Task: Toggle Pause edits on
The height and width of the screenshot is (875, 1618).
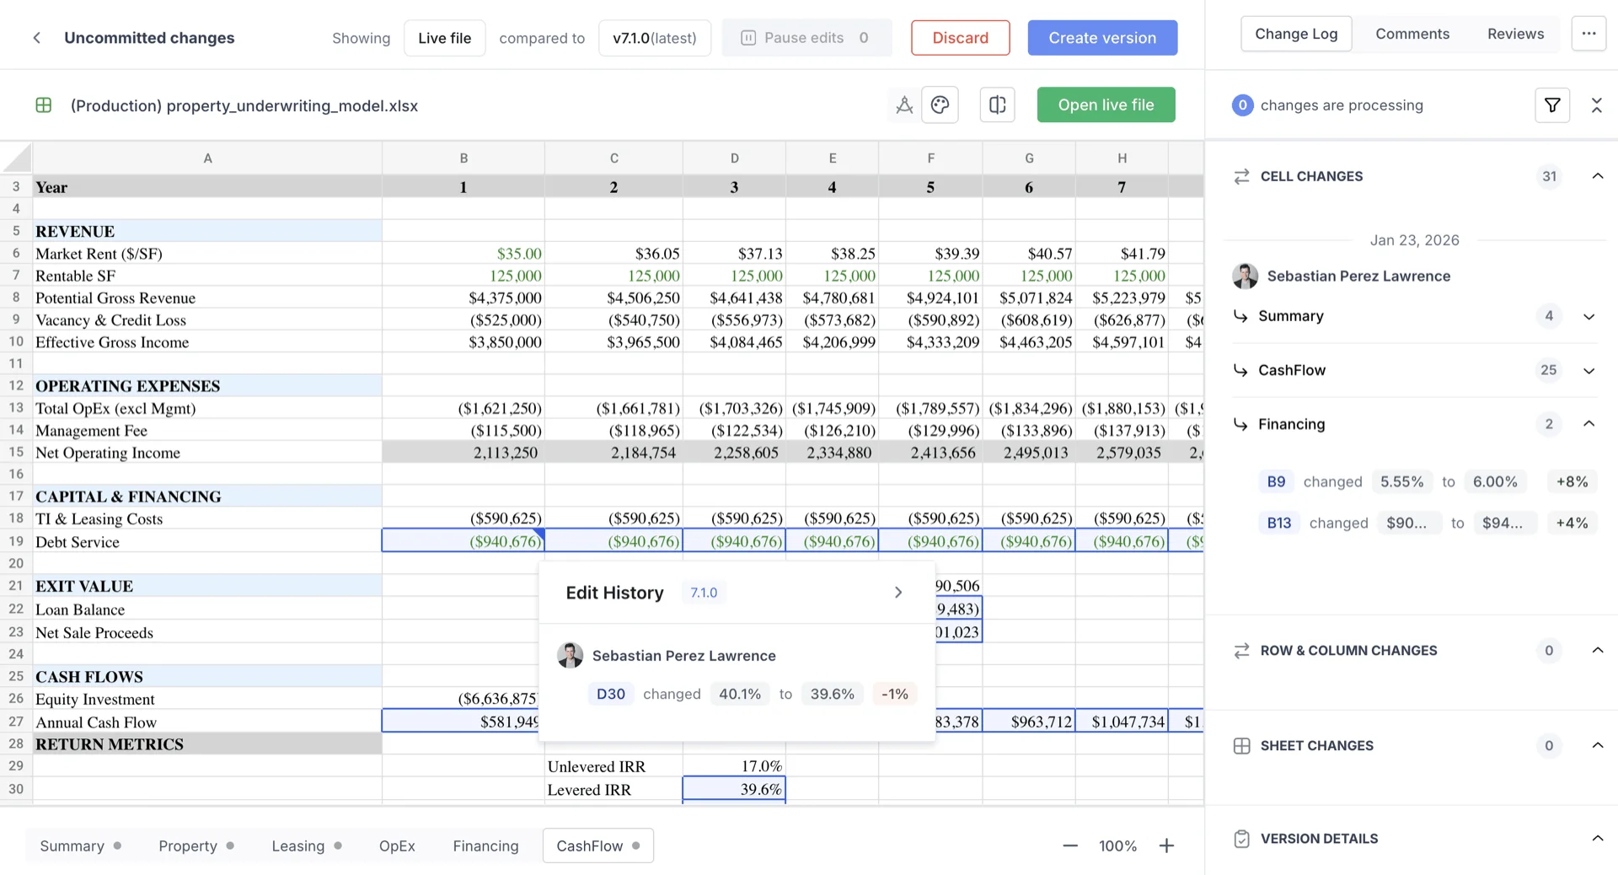Action: coord(806,37)
